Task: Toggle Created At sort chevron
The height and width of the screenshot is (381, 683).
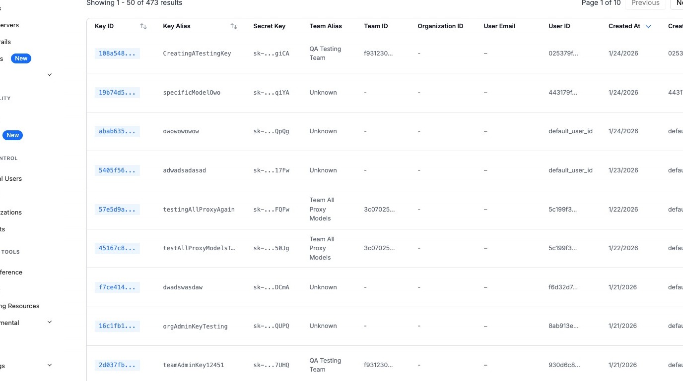Action: tap(648, 26)
